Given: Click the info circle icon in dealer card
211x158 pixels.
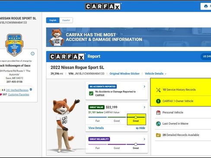Looking at the screenshot, I should (33, 54).
